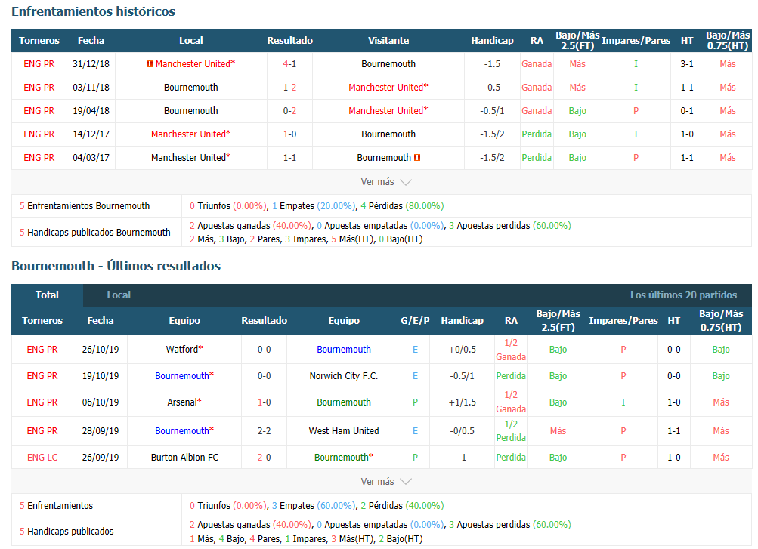Image resolution: width=758 pixels, height=549 pixels.
Task: Switch to the Local tab
Action: (x=119, y=295)
